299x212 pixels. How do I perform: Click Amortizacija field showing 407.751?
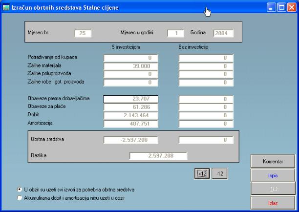tap(131, 124)
